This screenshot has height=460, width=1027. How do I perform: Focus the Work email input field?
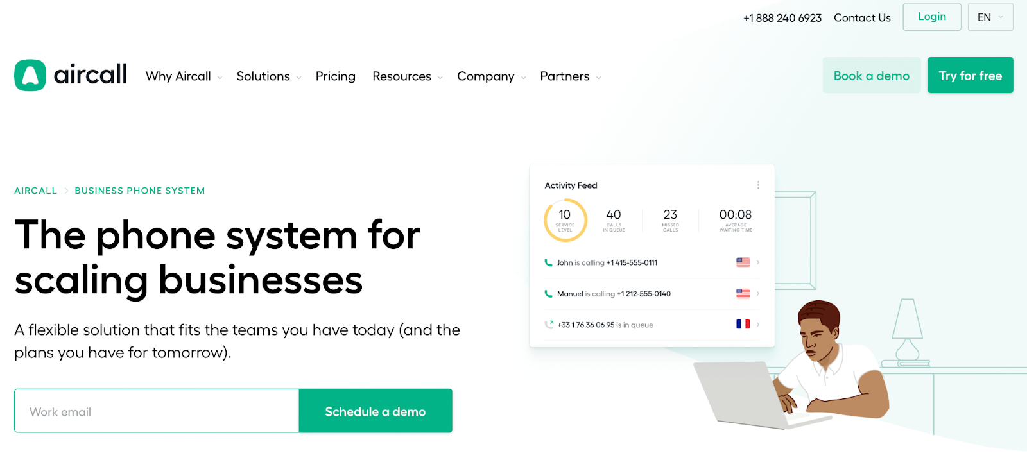tap(157, 411)
